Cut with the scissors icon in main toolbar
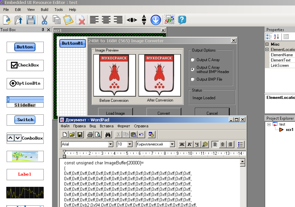The height and width of the screenshot is (207, 295). click(x=44, y=20)
